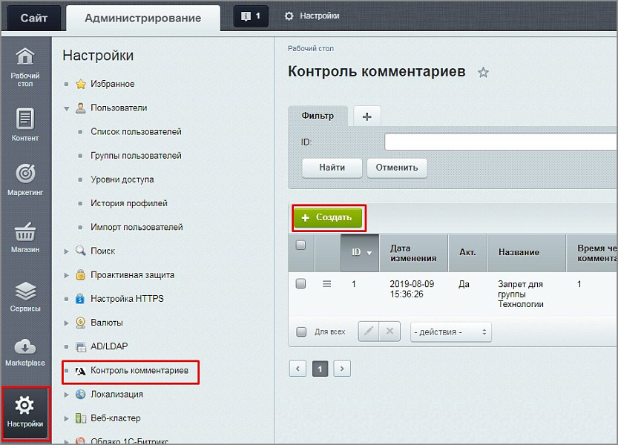Open the Маркетинг section icon
The width and height of the screenshot is (618, 445).
click(x=25, y=177)
